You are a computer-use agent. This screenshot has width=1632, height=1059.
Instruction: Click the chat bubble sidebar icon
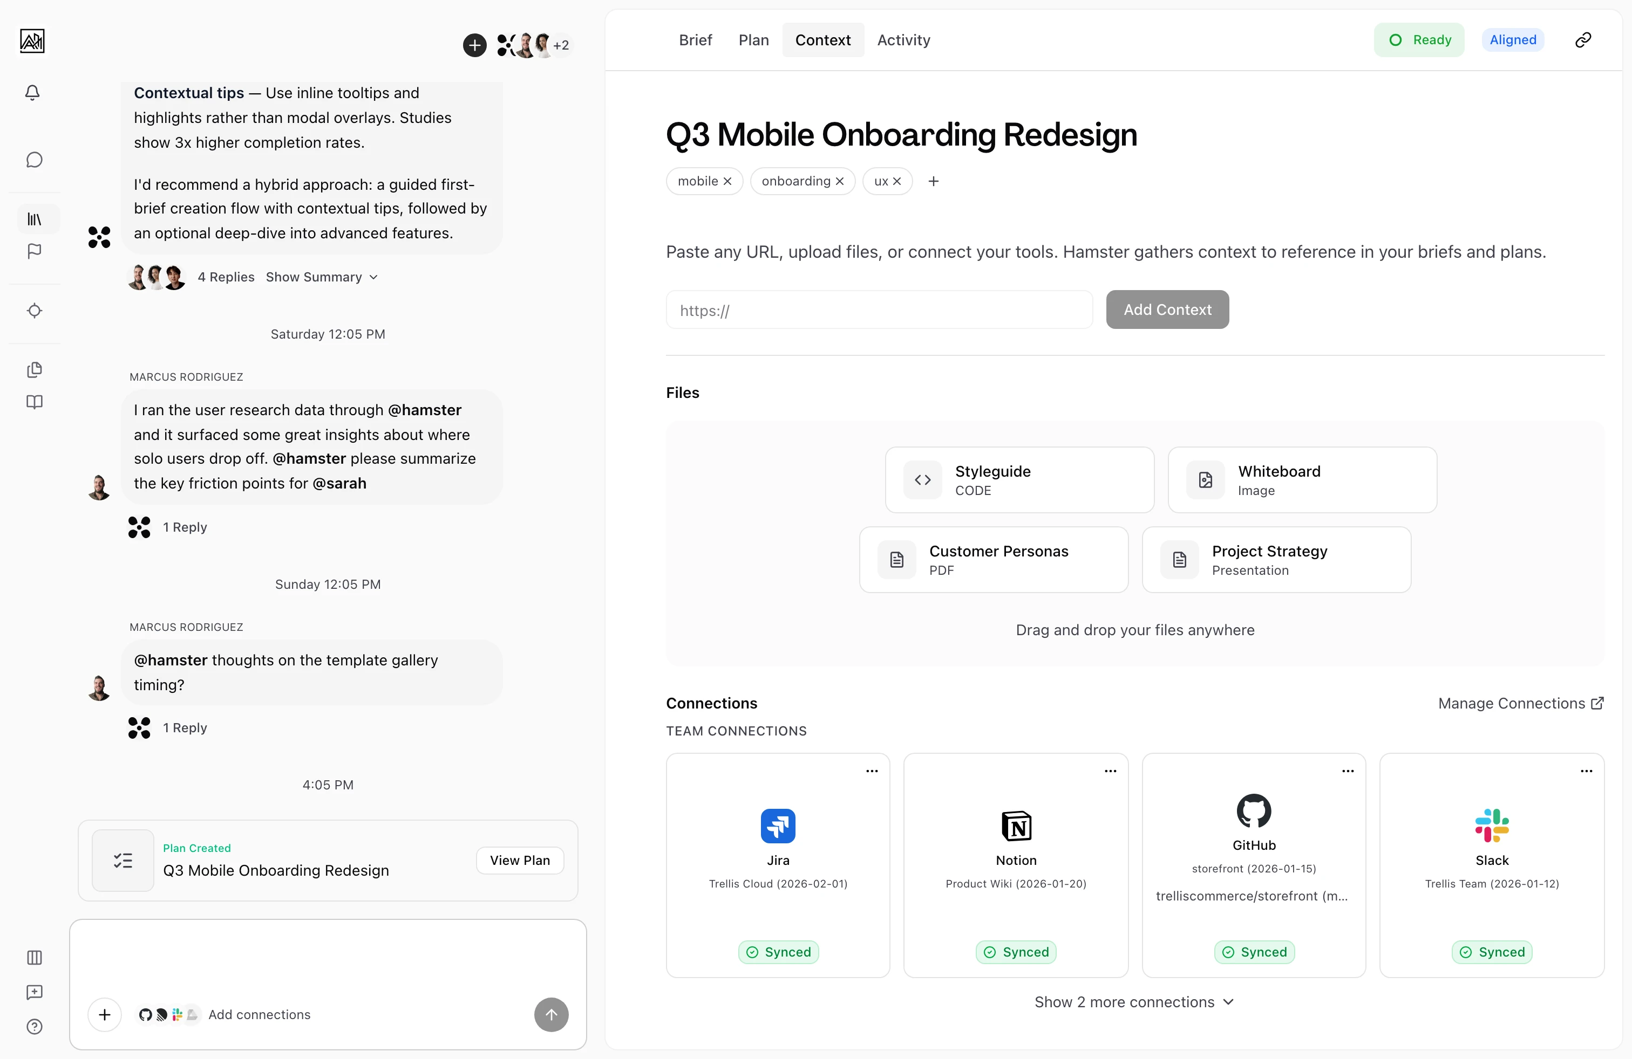tap(35, 160)
